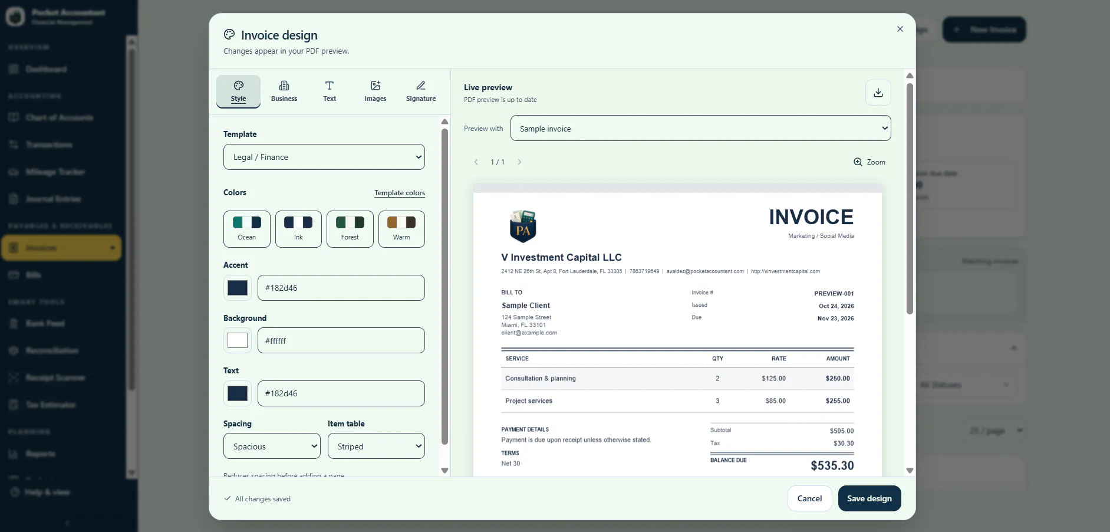Open the Spacing dropdown
The width and height of the screenshot is (1110, 532).
pos(272,446)
